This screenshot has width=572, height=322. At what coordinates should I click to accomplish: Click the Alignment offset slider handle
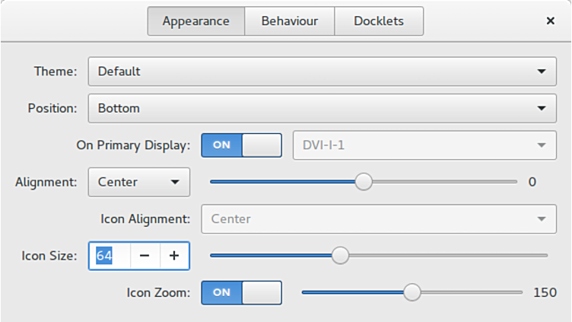364,182
